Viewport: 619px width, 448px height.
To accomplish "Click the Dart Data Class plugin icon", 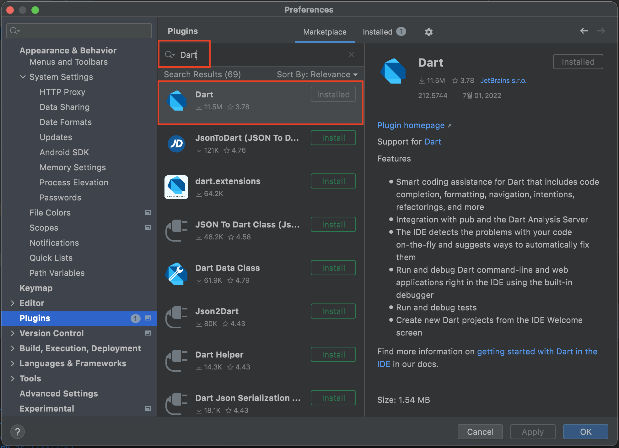I will click(x=176, y=274).
